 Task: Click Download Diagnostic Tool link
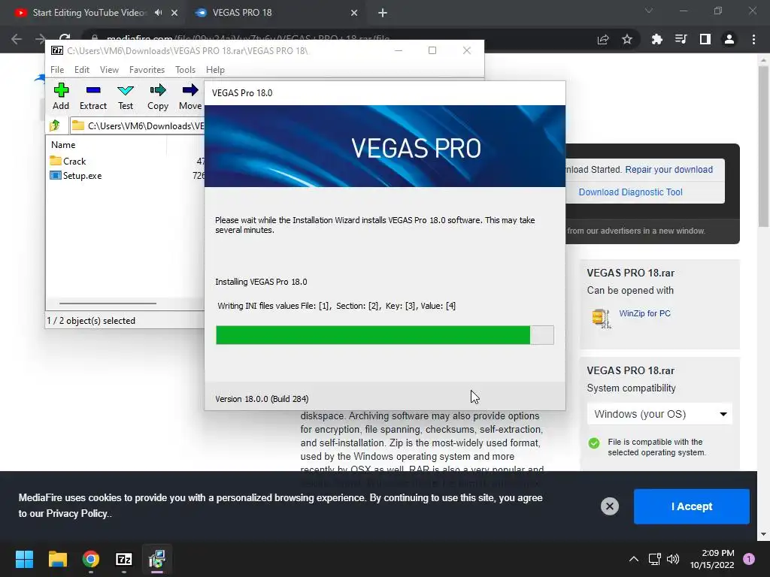(631, 192)
